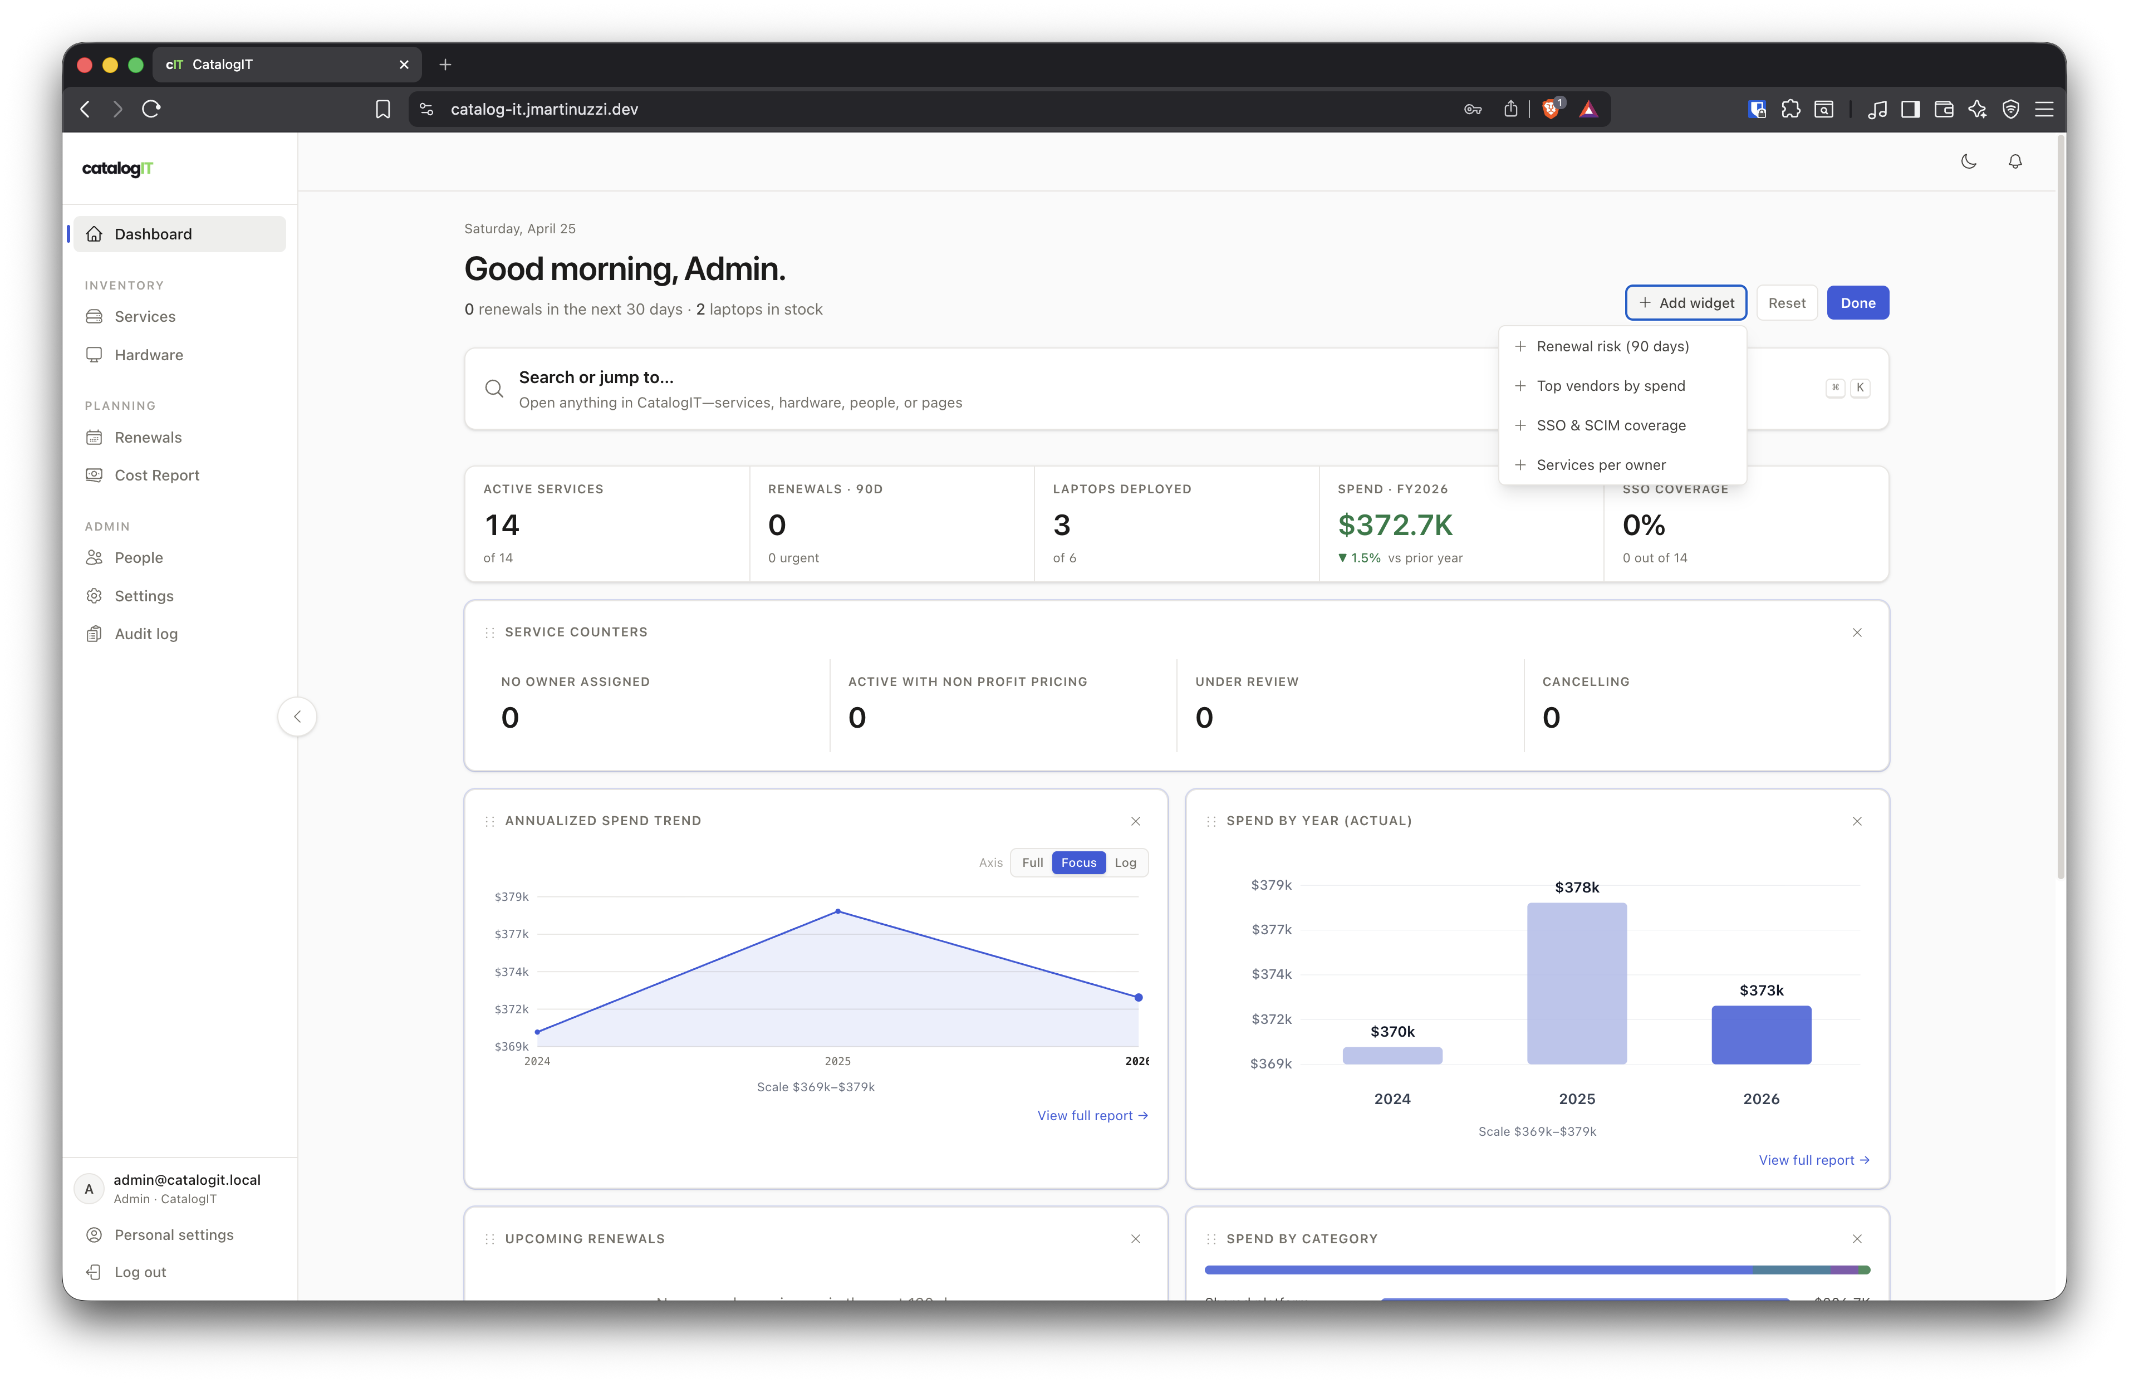The width and height of the screenshot is (2129, 1383).
Task: Open notifications bell
Action: pos(2014,162)
